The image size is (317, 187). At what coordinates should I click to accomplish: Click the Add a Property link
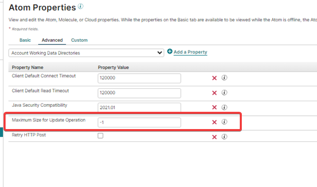coord(190,52)
